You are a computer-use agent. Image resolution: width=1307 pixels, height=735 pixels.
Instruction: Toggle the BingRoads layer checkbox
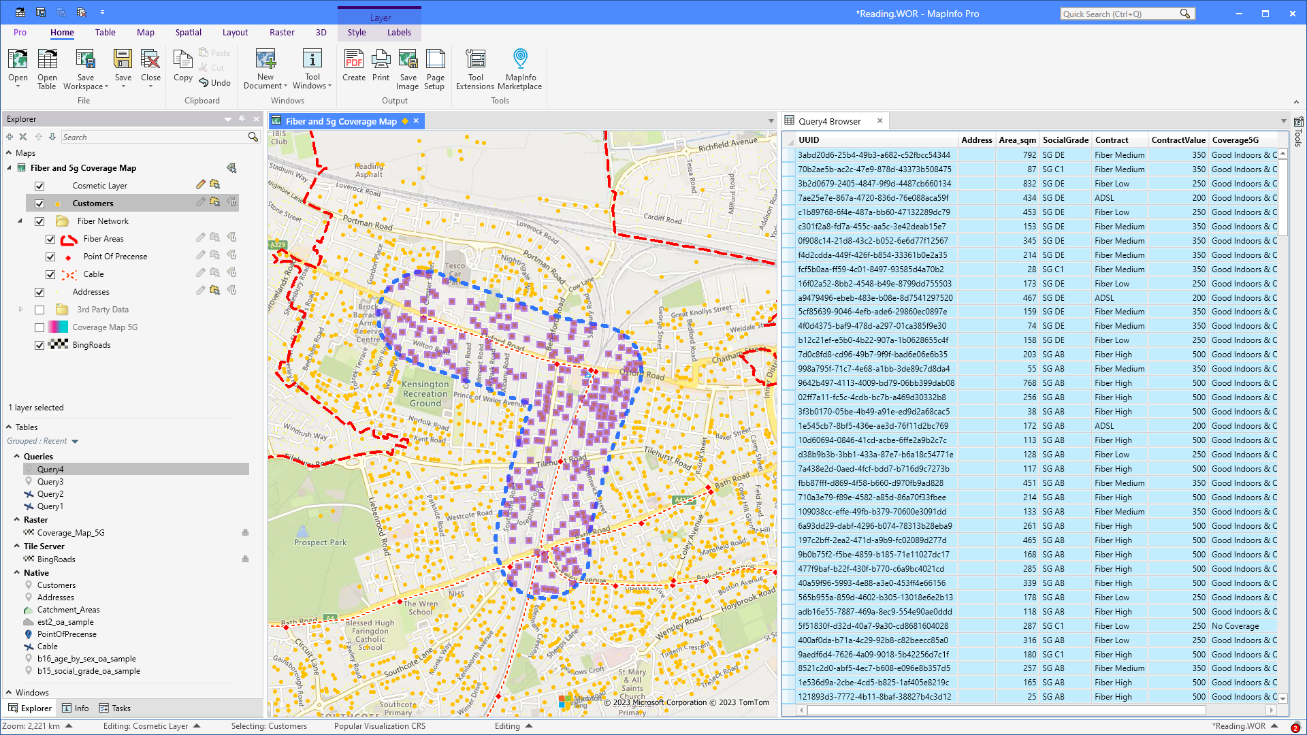tap(39, 345)
